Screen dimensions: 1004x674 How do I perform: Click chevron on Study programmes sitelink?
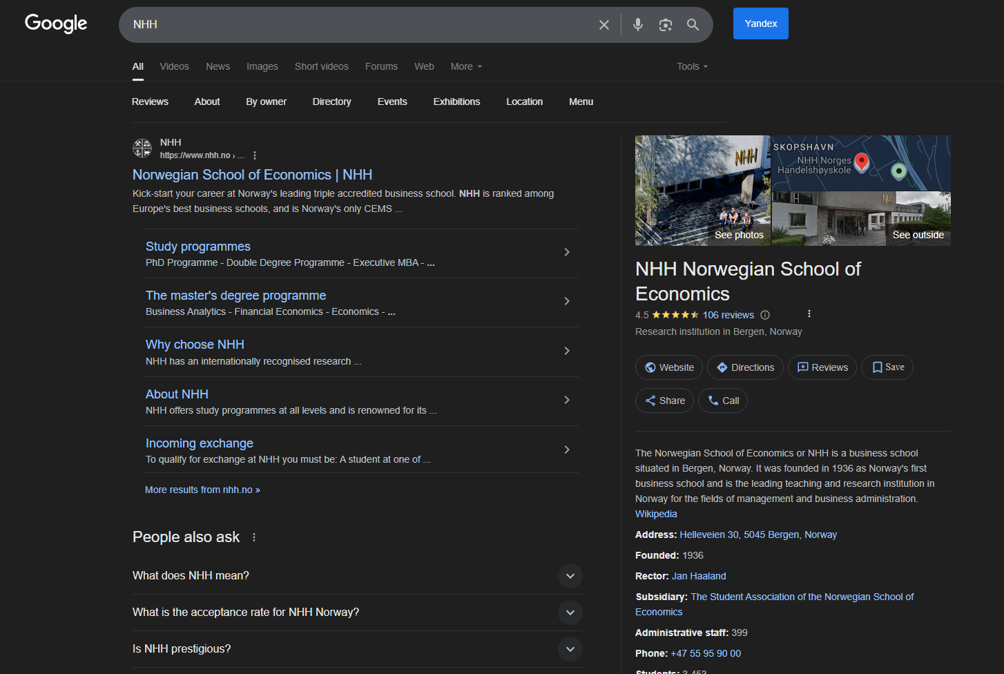(x=567, y=252)
